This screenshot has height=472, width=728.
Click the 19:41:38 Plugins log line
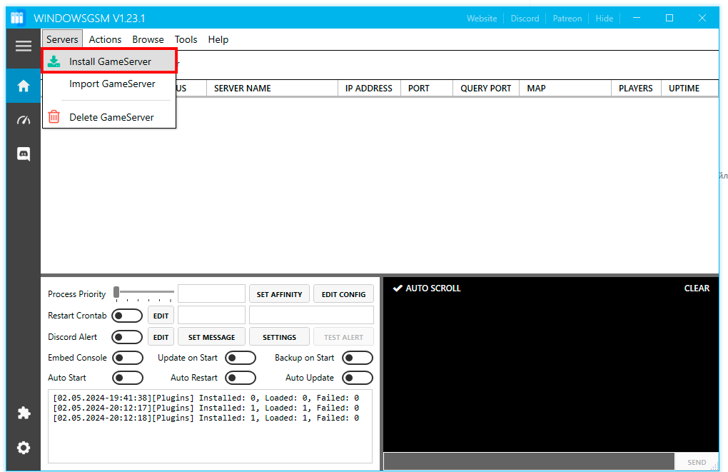(x=206, y=398)
